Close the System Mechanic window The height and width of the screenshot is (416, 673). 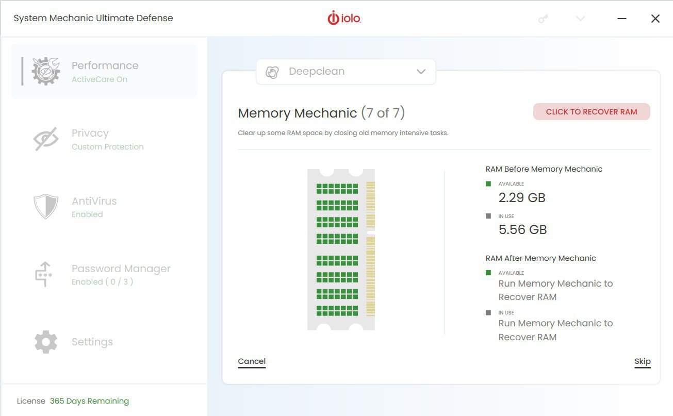point(655,19)
